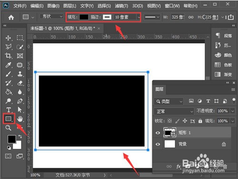
Task: Turn layer filtering on or off
Action: (234, 100)
